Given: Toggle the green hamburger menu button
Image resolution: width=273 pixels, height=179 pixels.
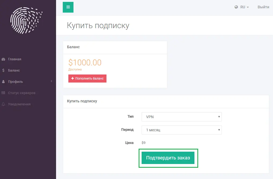Looking at the screenshot, I should pyautogui.click(x=68, y=7).
